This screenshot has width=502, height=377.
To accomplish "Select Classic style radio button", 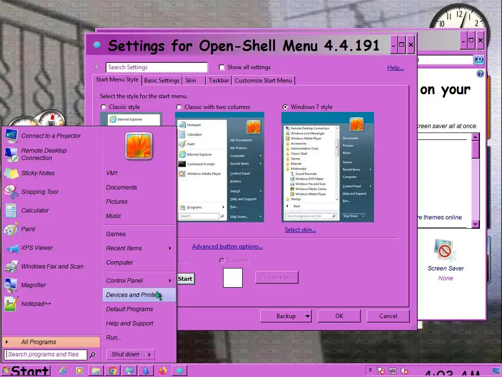I will pyautogui.click(x=103, y=107).
